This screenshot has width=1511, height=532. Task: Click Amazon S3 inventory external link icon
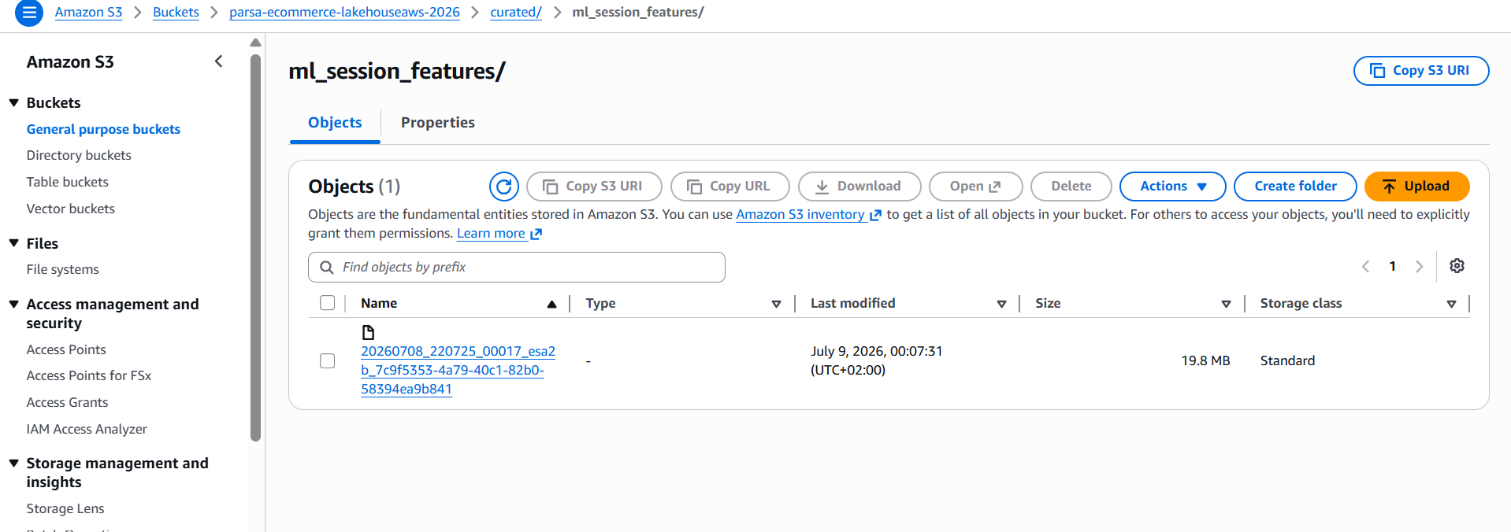point(875,215)
